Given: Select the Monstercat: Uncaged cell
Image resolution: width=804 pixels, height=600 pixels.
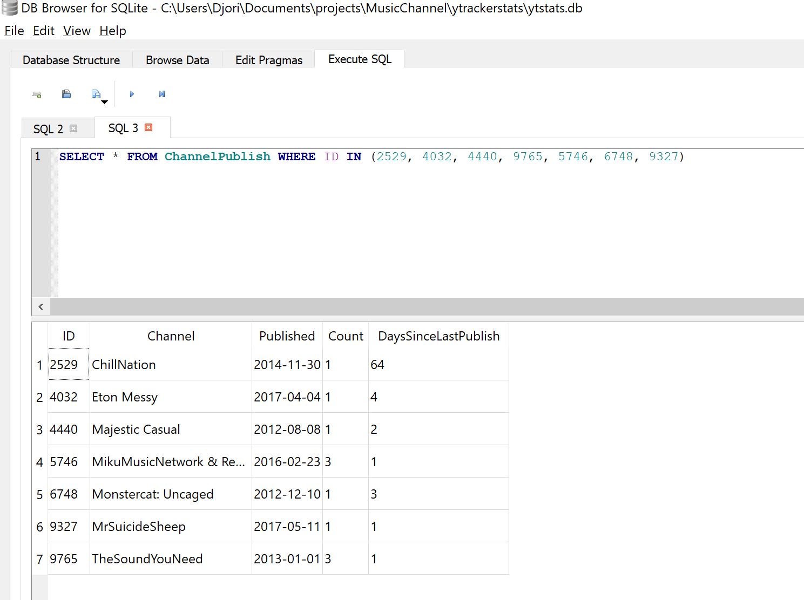Looking at the screenshot, I should tap(171, 494).
